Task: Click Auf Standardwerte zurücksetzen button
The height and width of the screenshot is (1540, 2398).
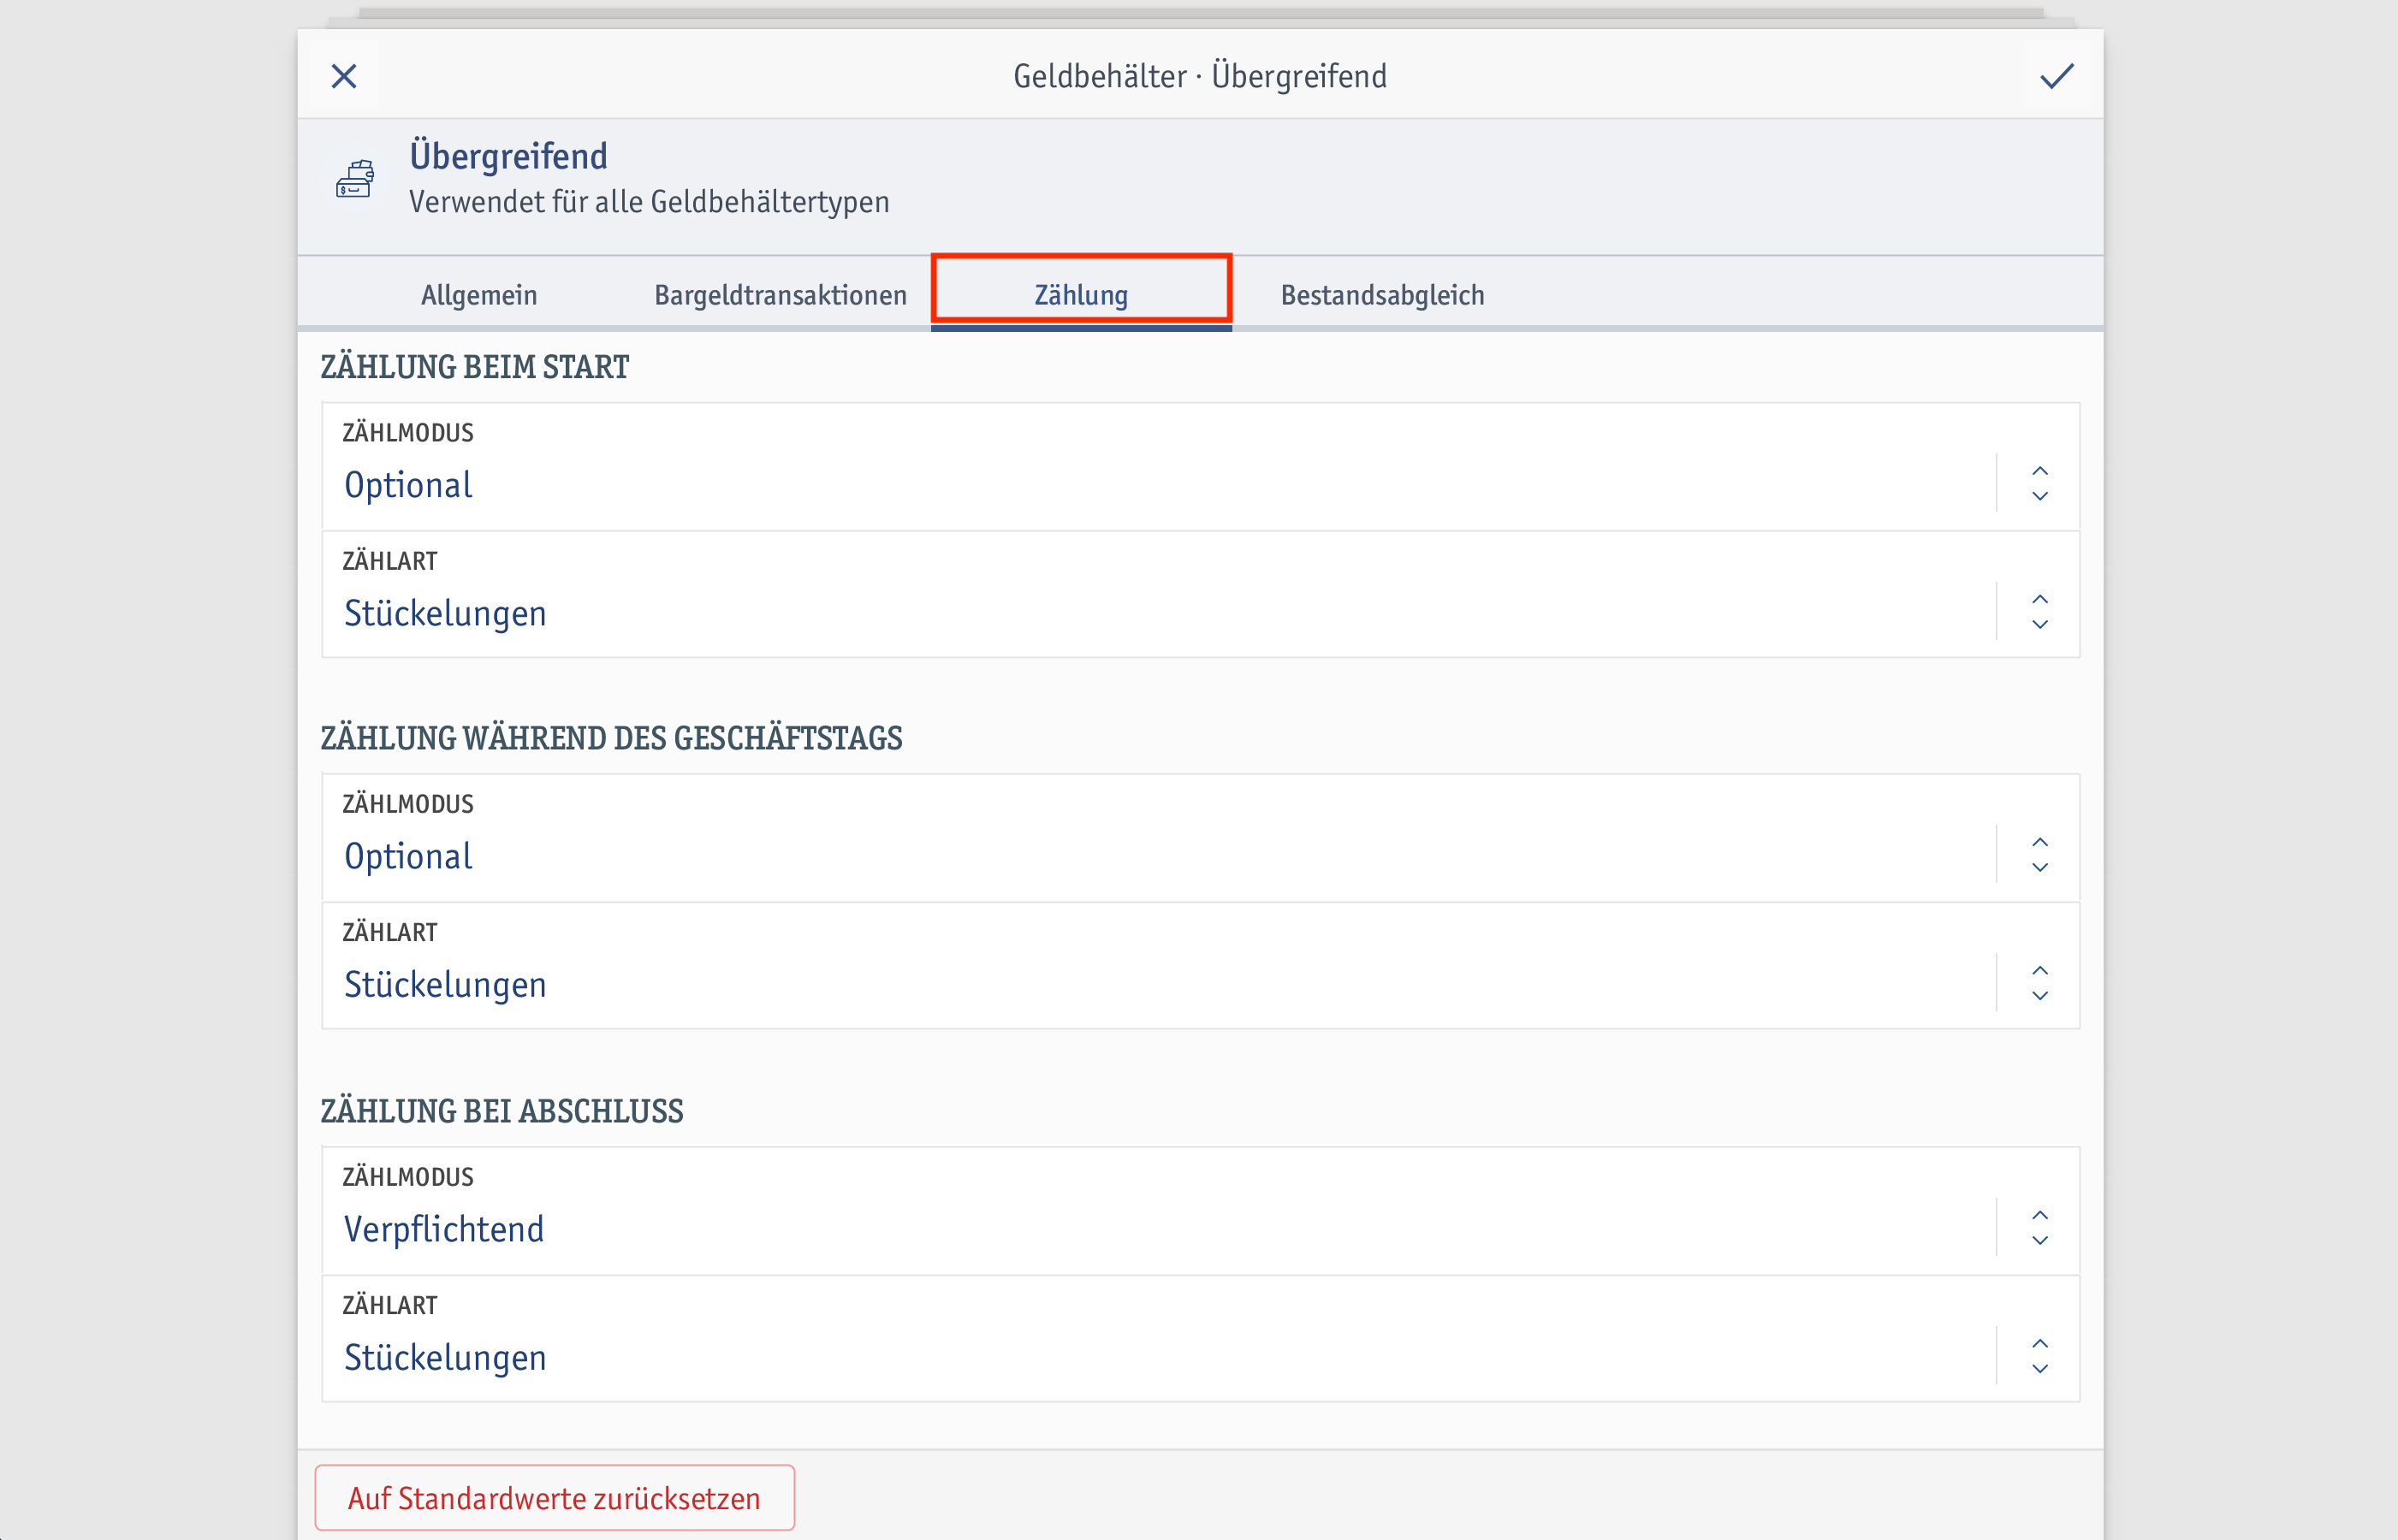Action: click(555, 1498)
